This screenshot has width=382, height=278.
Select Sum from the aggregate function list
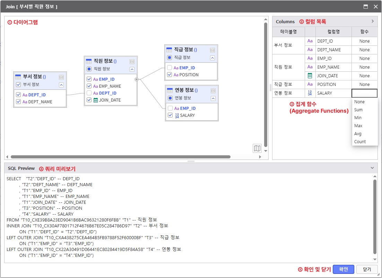(358, 110)
